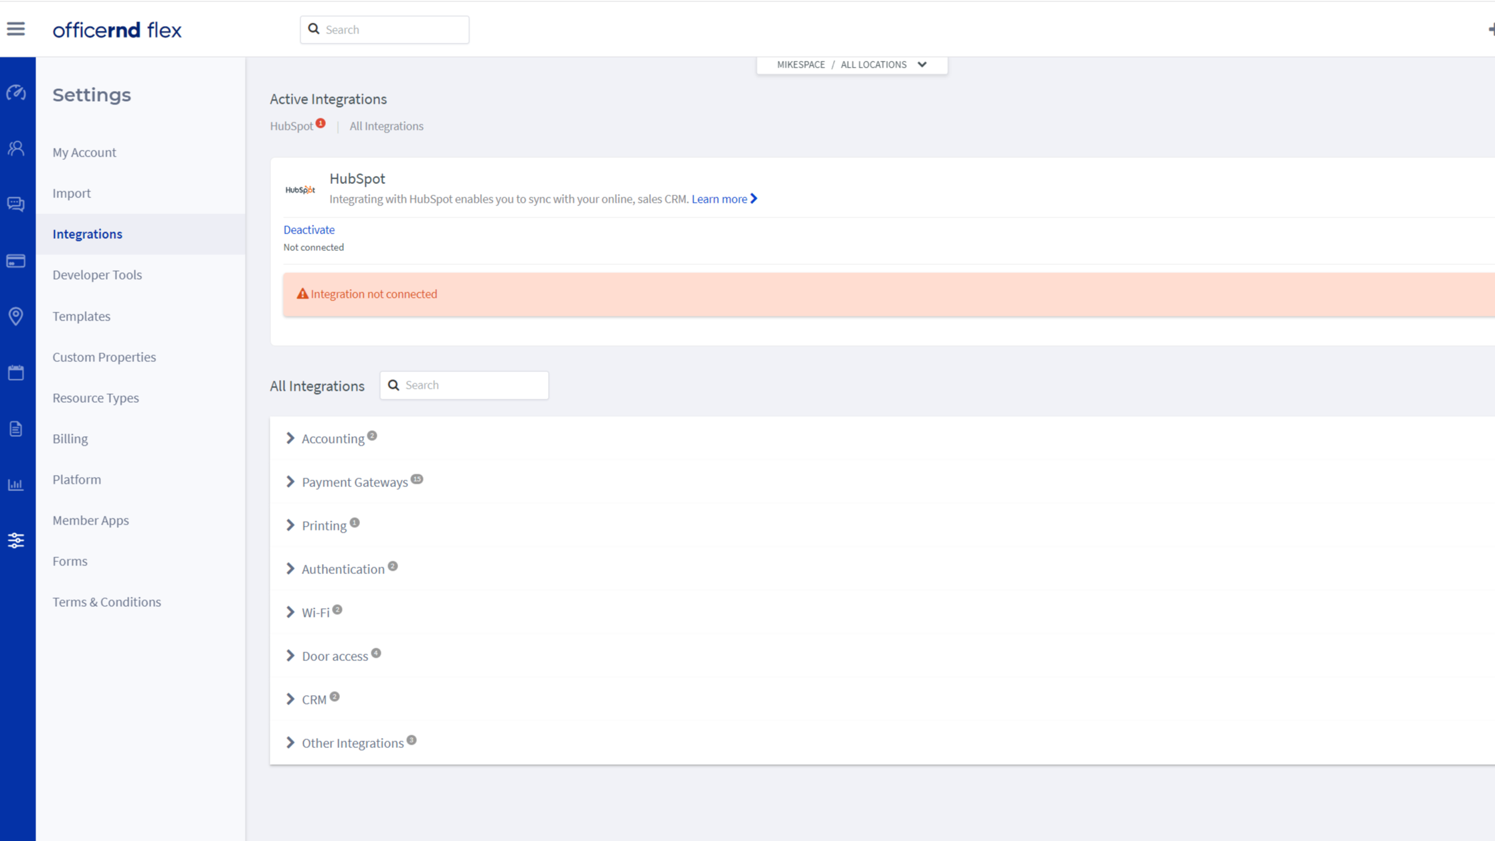
Task: Click the Learn more link for HubSpot
Action: click(x=719, y=199)
